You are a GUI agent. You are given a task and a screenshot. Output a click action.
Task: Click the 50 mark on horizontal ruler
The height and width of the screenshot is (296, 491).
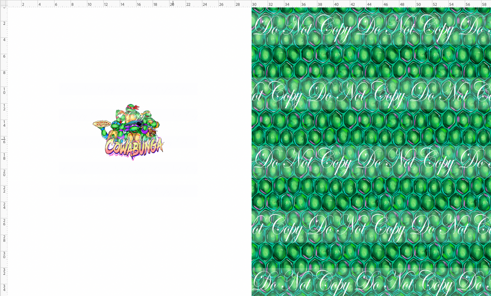pos(418,4)
